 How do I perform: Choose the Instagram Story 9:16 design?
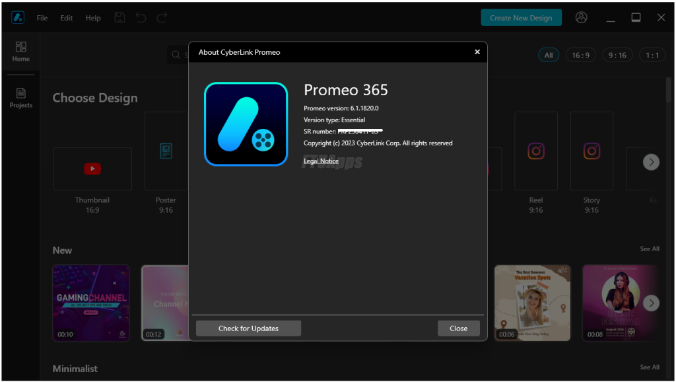591,151
